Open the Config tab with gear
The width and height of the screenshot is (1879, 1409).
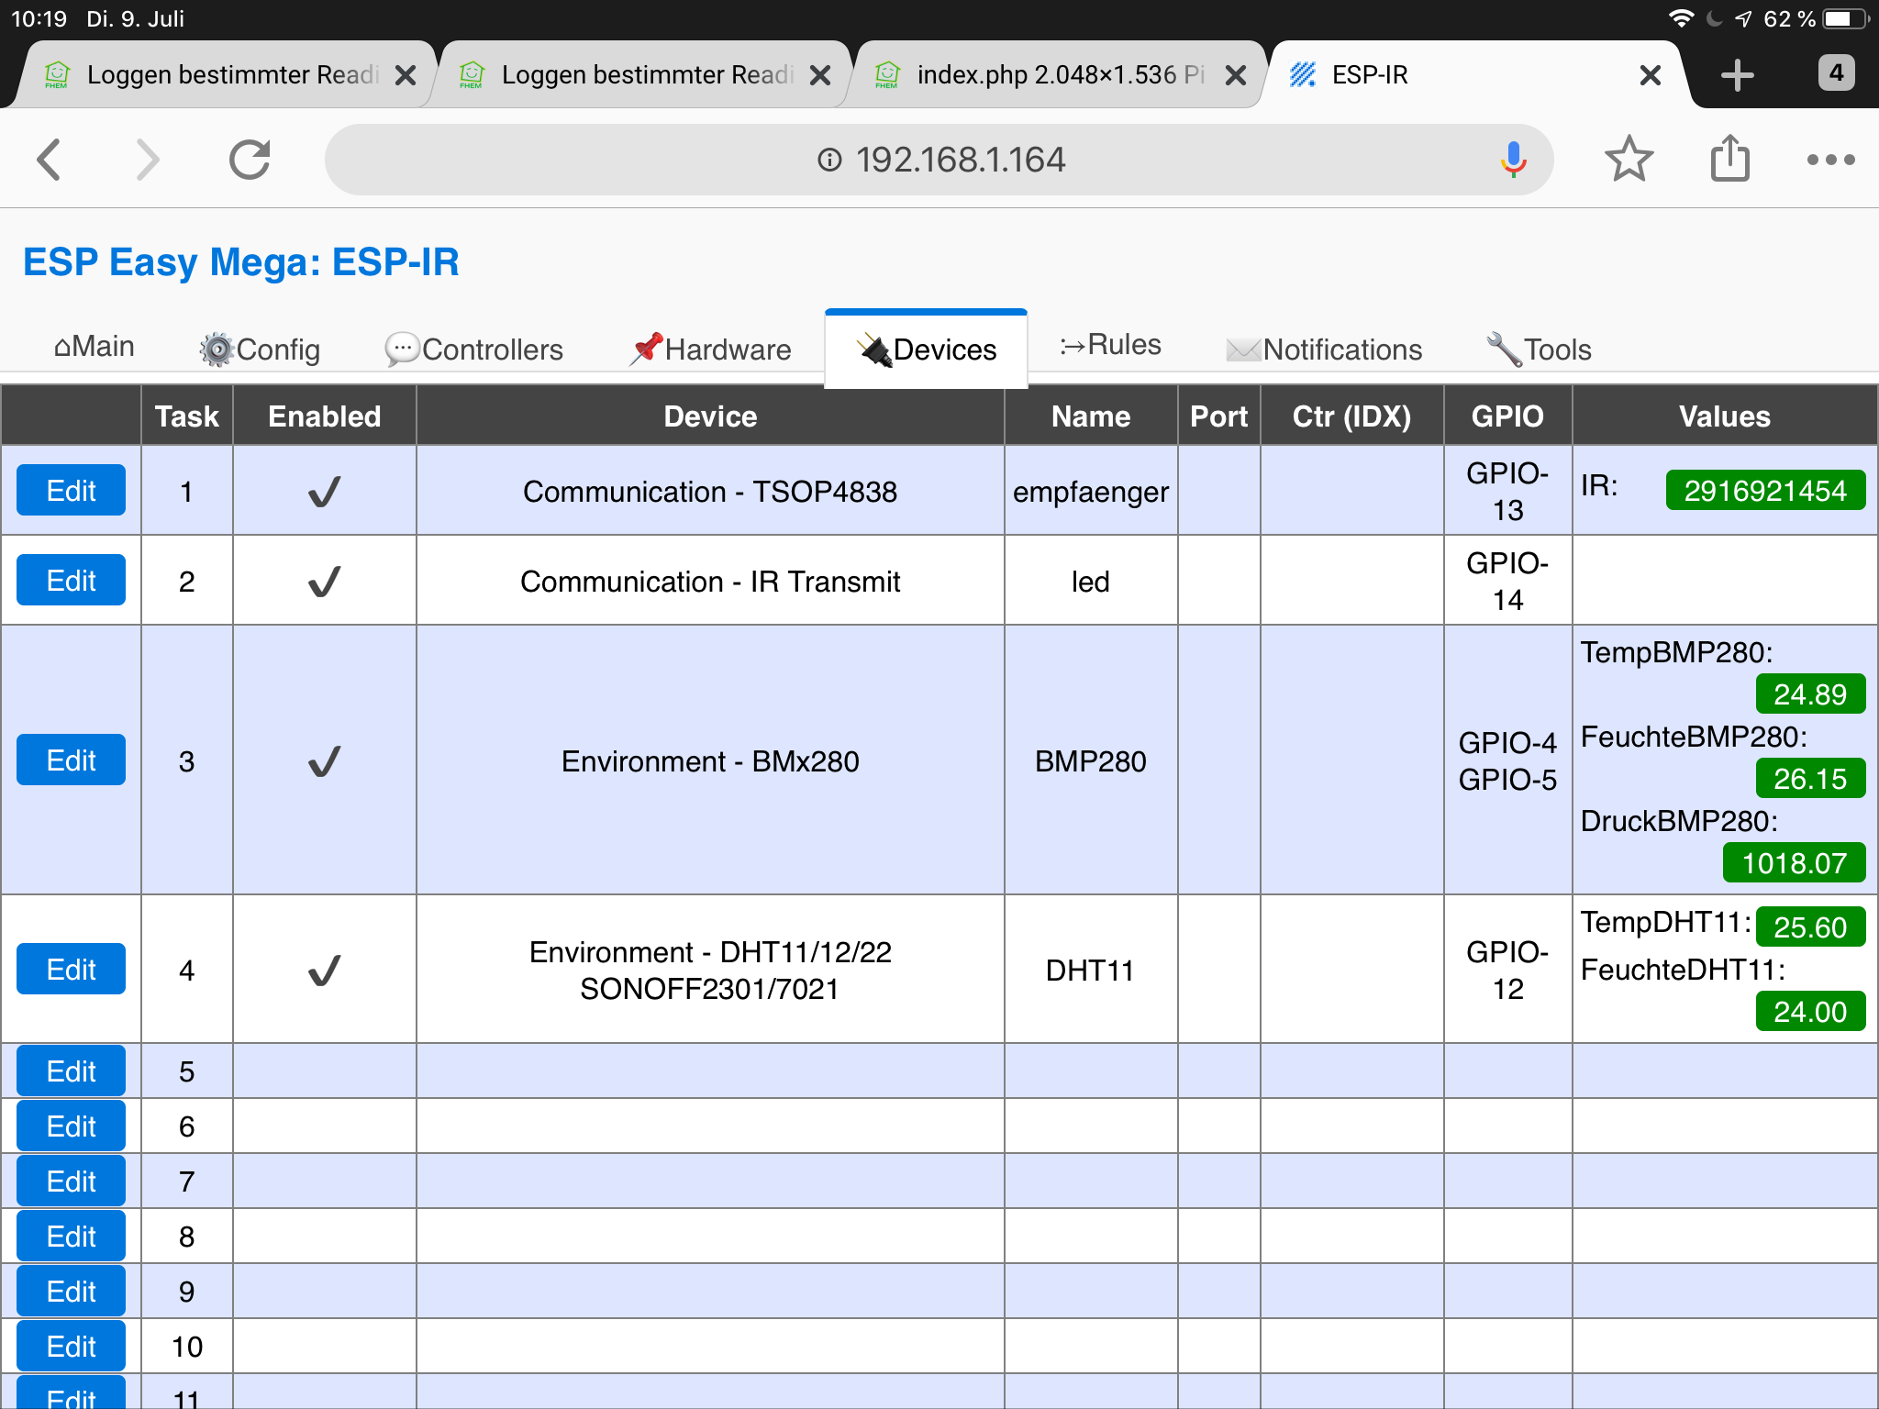[261, 349]
